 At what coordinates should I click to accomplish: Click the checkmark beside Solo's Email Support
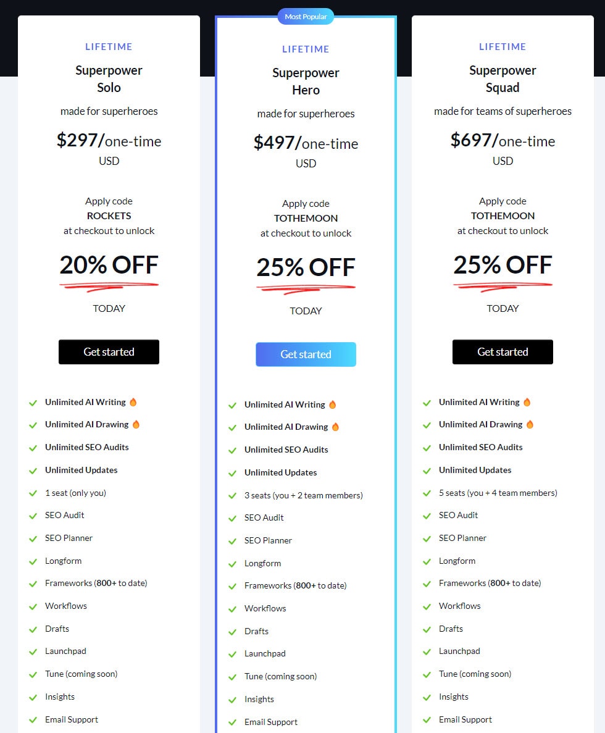33,719
